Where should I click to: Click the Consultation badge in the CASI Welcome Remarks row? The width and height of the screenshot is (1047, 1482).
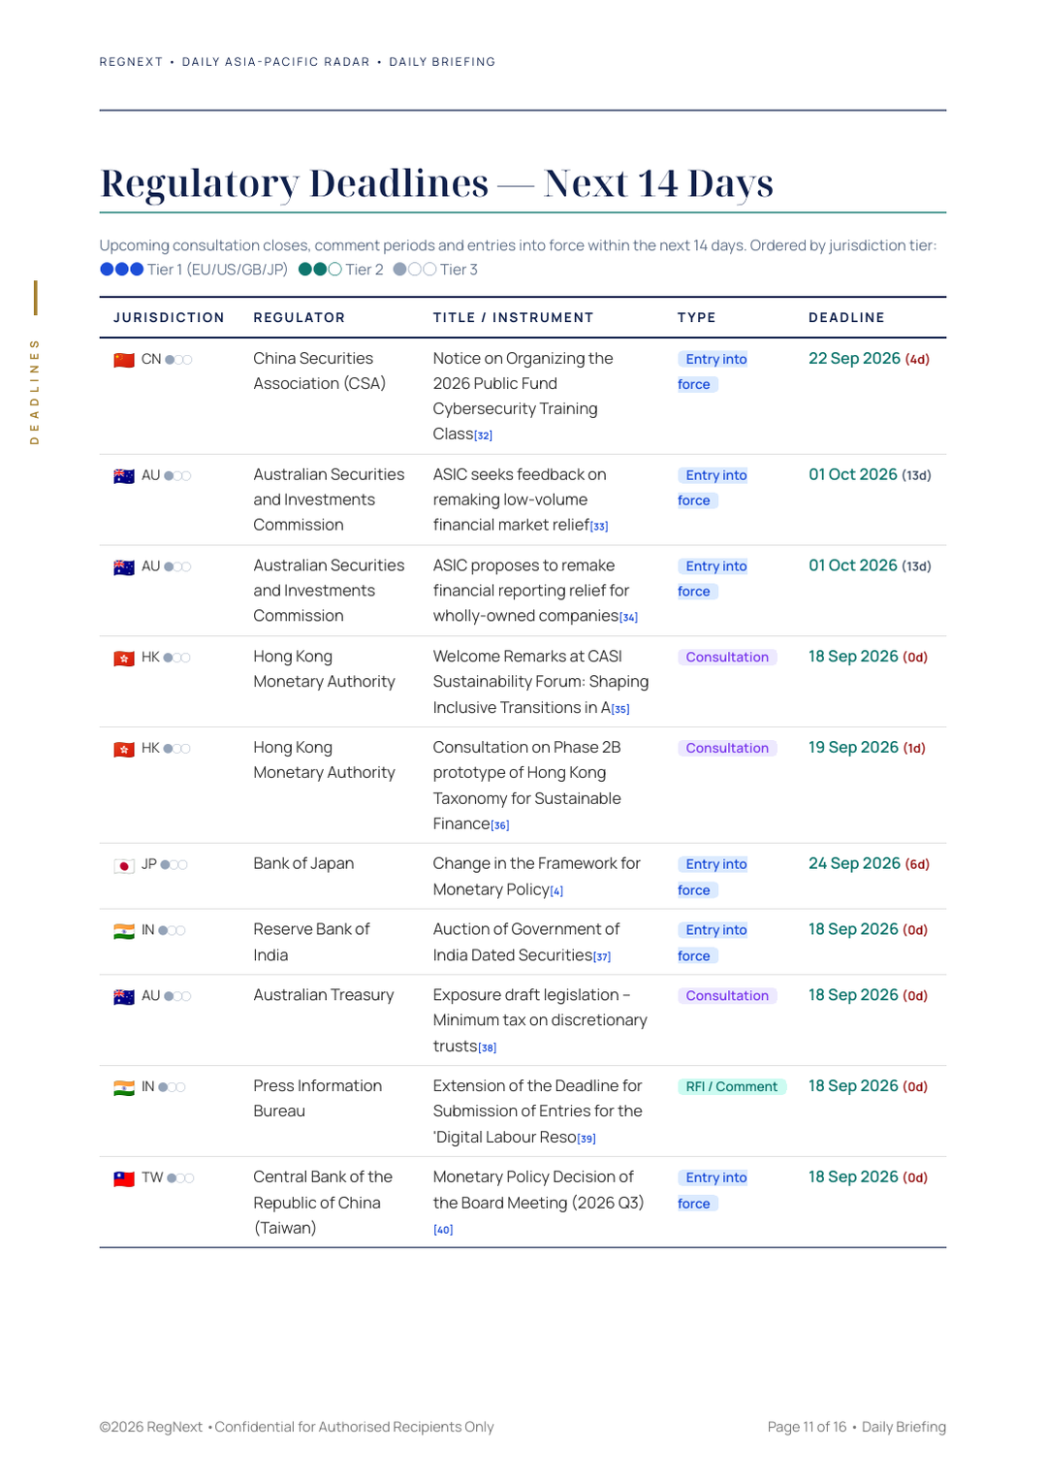tap(727, 658)
